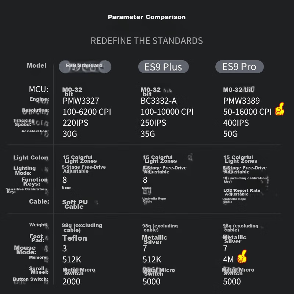The height and width of the screenshot is (294, 294).
Task: Click the 220IPS tracking speed value
Action: (75, 123)
